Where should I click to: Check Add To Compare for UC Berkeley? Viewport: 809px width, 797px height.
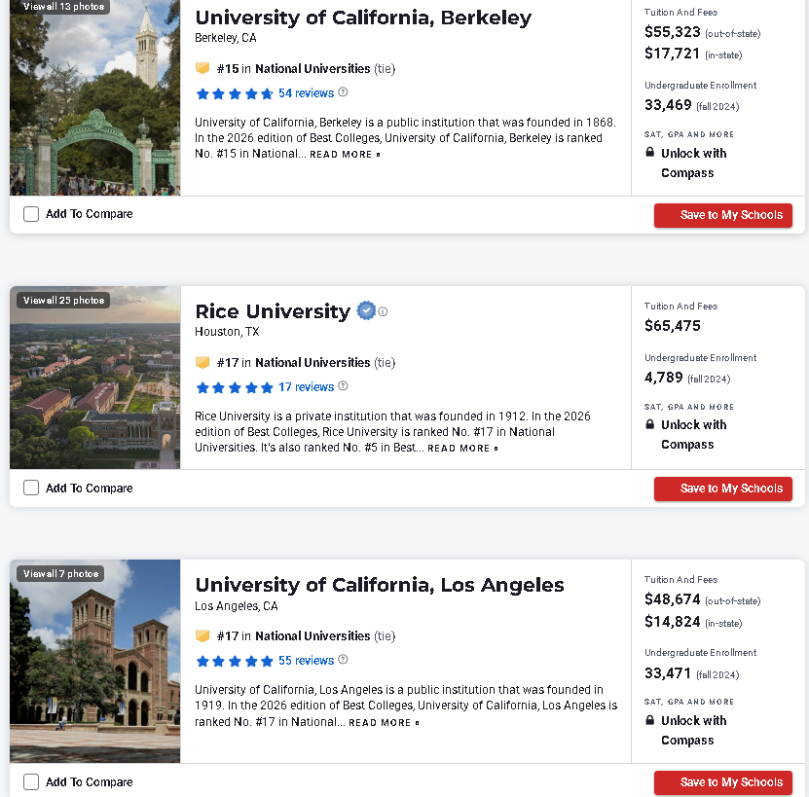[x=31, y=214]
